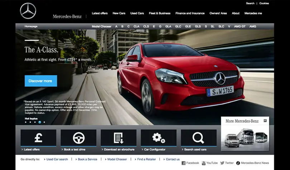This screenshot has height=170, width=290.
Task: Select the CLS model tab
Action: [146, 26]
